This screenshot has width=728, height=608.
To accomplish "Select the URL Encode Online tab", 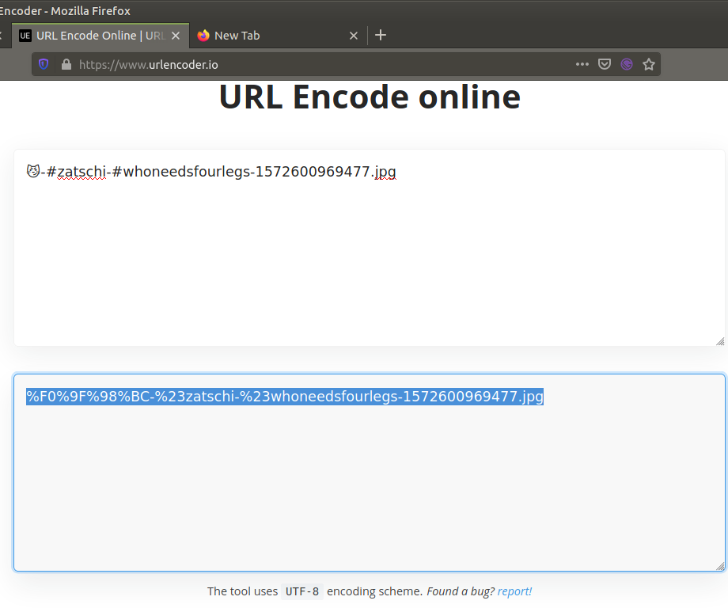I will pyautogui.click(x=95, y=36).
